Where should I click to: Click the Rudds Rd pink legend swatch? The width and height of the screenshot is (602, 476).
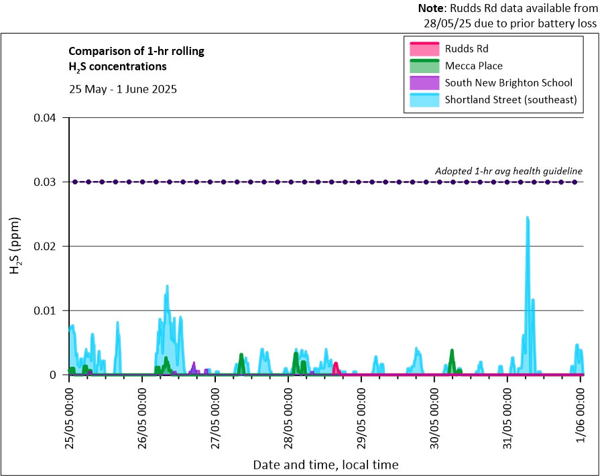click(x=424, y=49)
